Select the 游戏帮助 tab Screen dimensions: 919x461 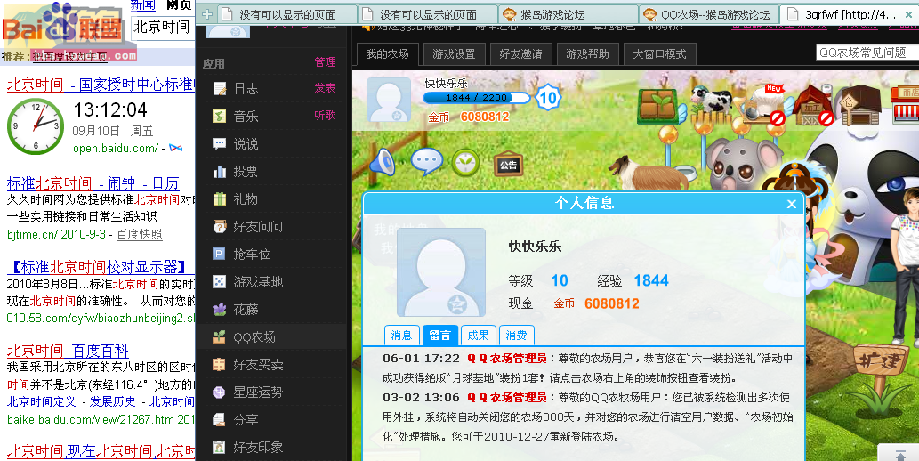coord(587,54)
